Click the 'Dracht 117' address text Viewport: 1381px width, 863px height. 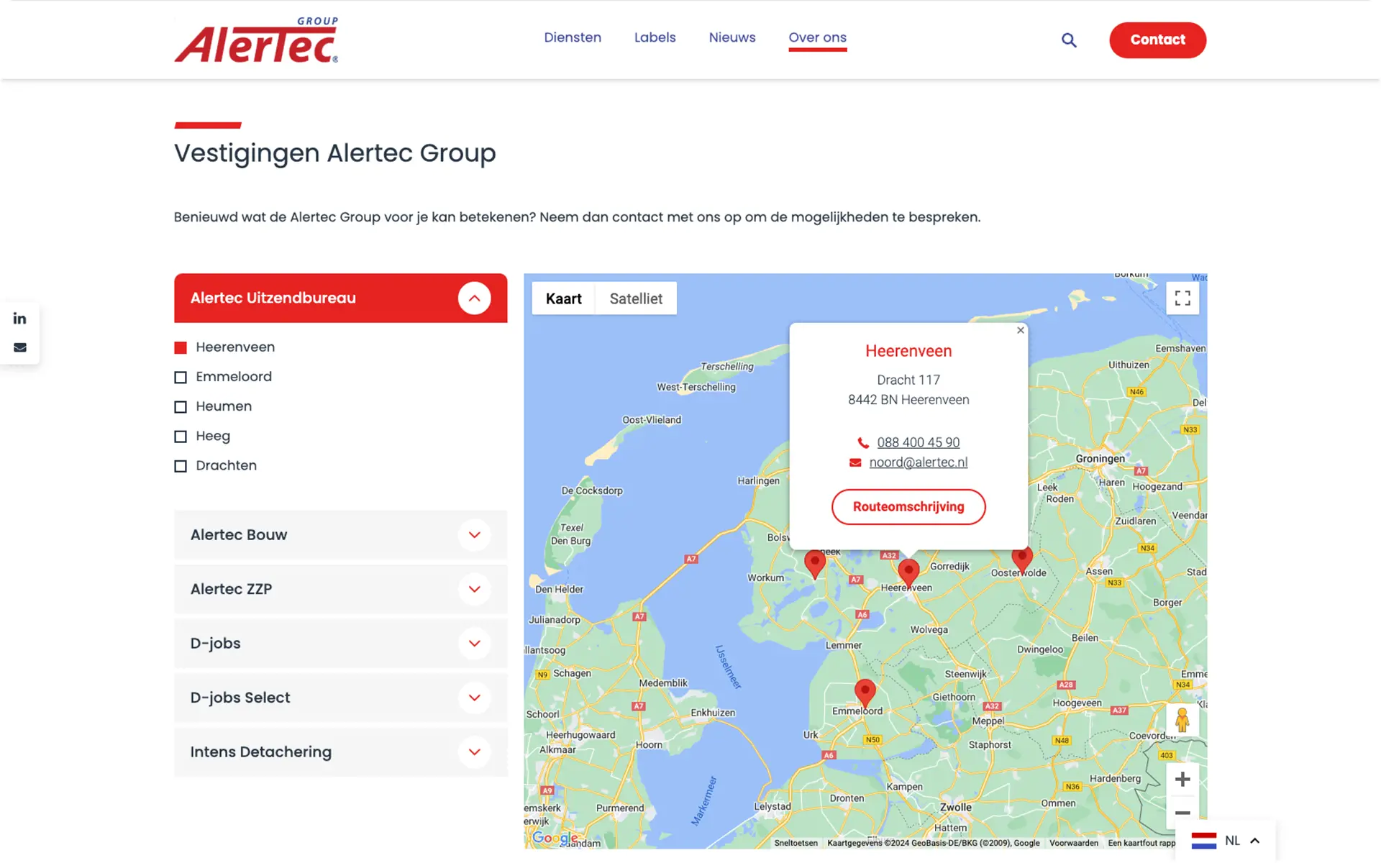point(908,380)
